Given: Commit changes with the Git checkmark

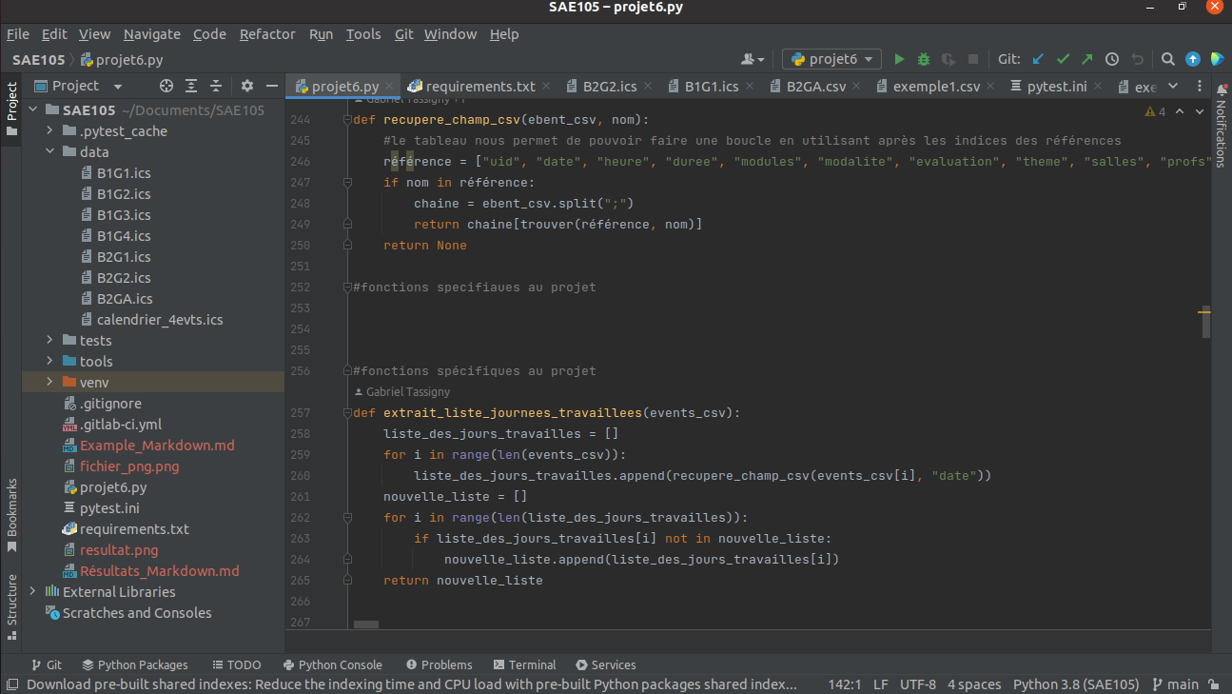Looking at the screenshot, I should tap(1064, 59).
